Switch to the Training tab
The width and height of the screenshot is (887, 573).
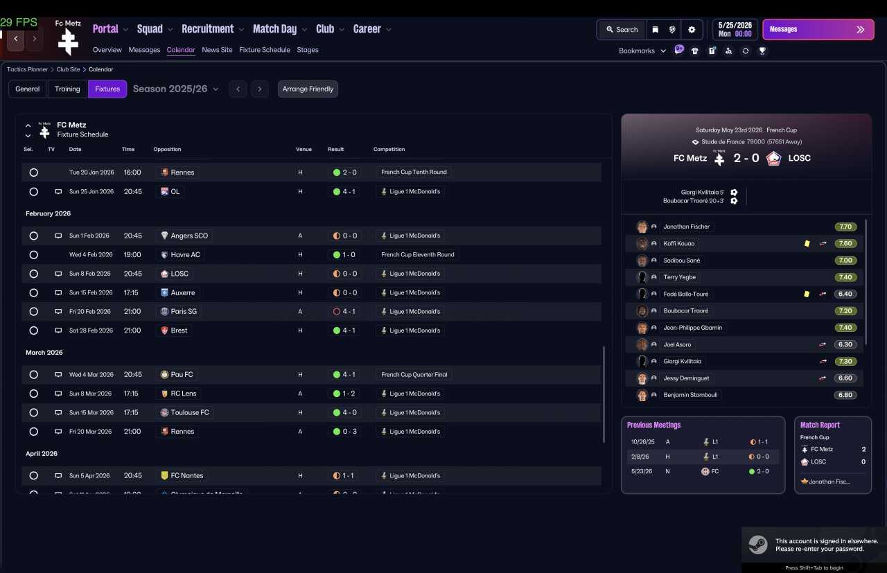67,89
